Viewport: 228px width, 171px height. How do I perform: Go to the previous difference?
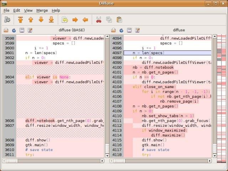(31, 20)
